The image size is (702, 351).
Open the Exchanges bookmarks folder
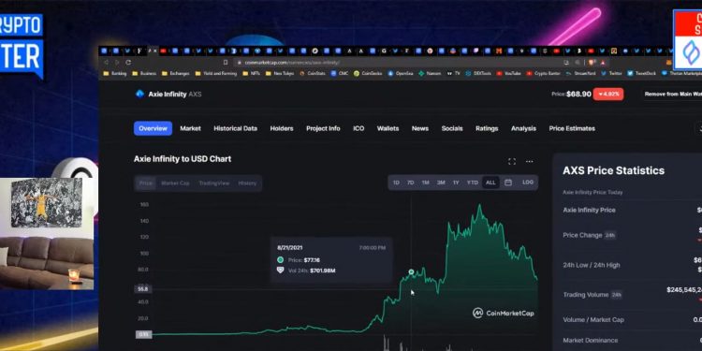175,73
